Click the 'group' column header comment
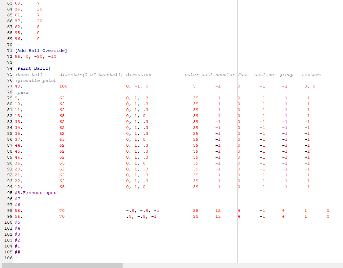This screenshot has height=268, width=343. pos(286,75)
